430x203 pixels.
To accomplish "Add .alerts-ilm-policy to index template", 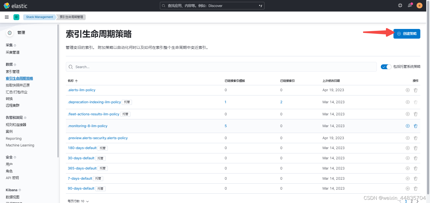I will 408,90.
